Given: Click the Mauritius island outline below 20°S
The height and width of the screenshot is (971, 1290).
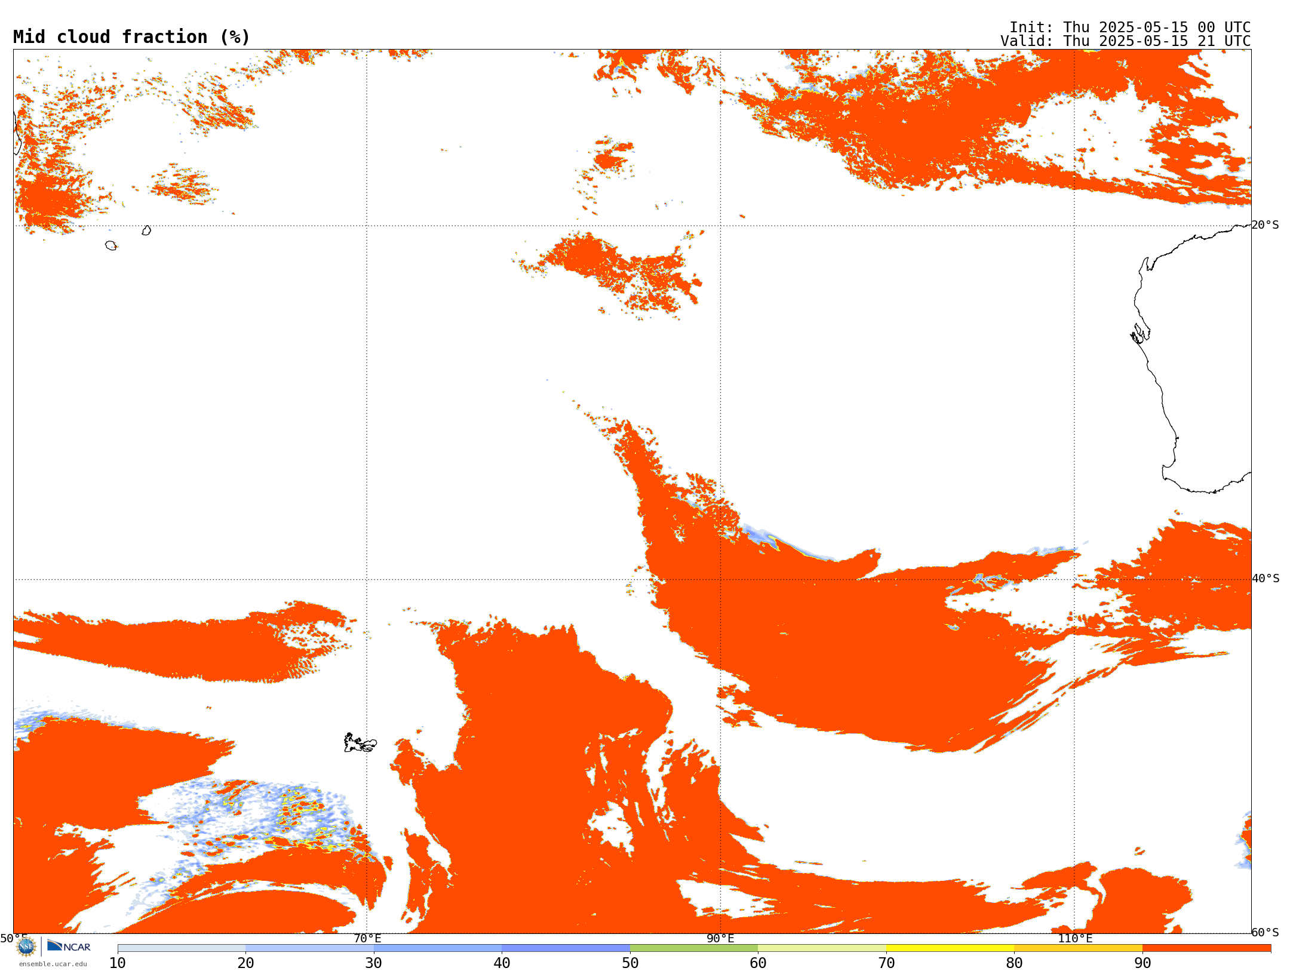Looking at the screenshot, I should [x=146, y=231].
